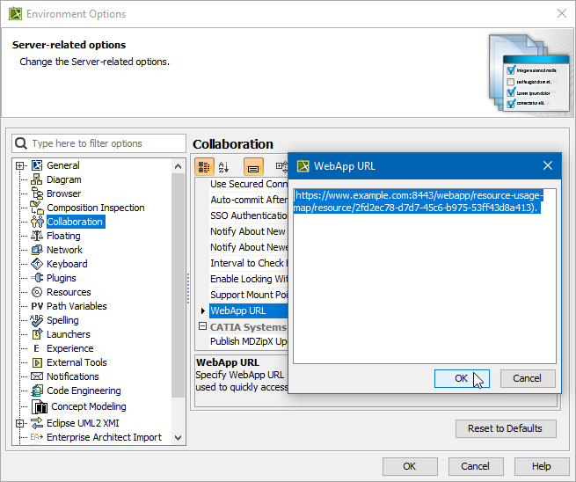This screenshot has height=482, width=576.
Task: Select Composition Inspection in options tree
Action: tap(95, 208)
